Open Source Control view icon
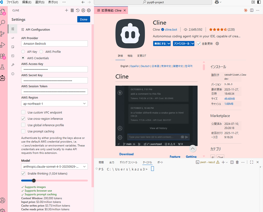 coord(2,34)
